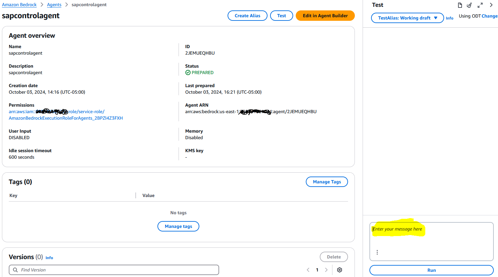
Task: Click the Key column header in Tags table
Action: pos(13,195)
